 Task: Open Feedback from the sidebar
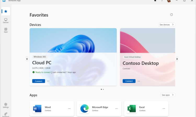pos(6,115)
